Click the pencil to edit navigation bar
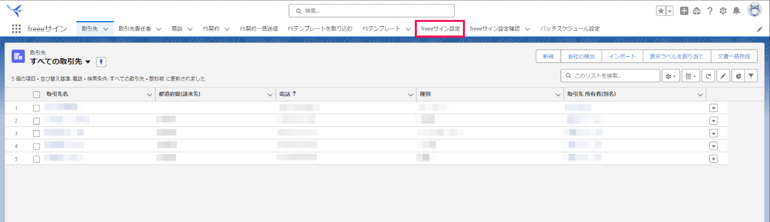 760,29
